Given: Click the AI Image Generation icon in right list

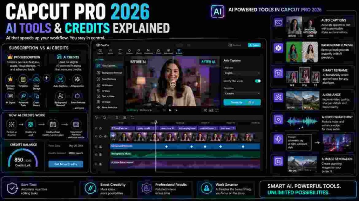Looking at the screenshot, I should pyautogui.click(x=278, y=161).
